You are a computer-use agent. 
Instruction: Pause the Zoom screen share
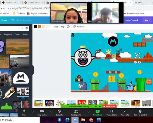click(x=111, y=112)
